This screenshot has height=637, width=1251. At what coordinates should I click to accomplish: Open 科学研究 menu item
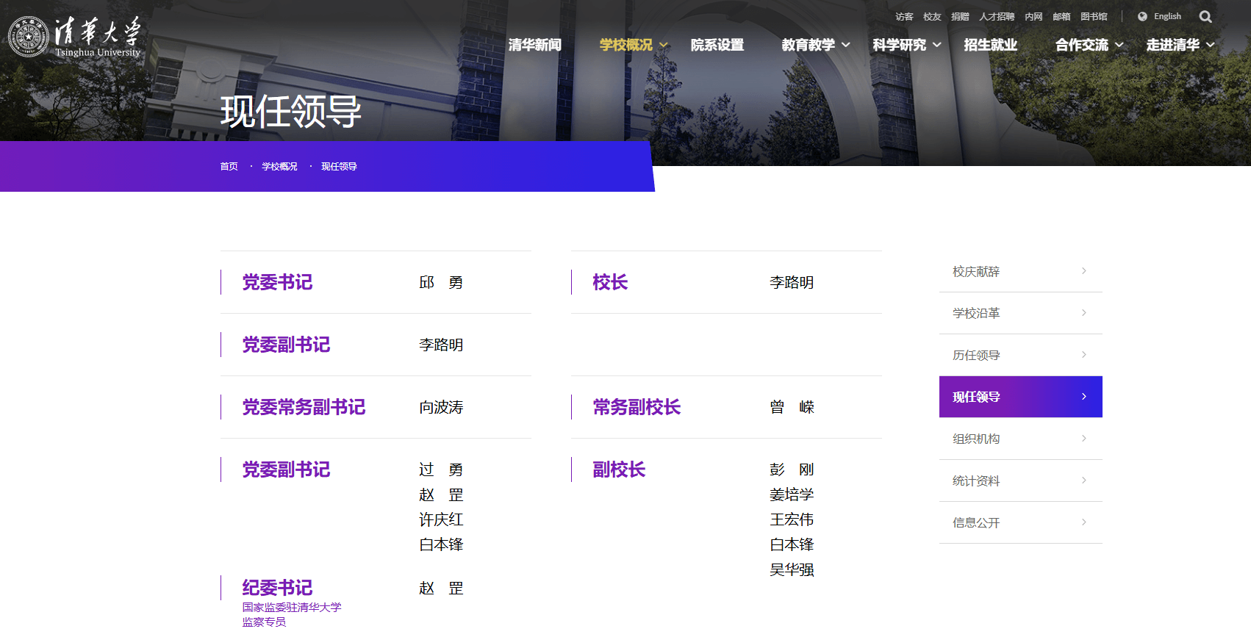pyautogui.click(x=900, y=45)
